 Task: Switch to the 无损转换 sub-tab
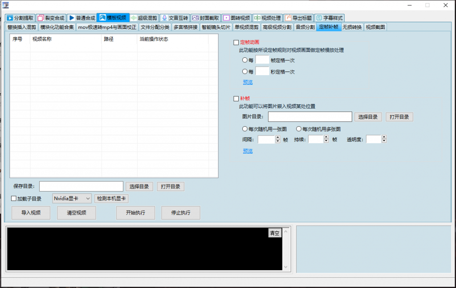[352, 27]
